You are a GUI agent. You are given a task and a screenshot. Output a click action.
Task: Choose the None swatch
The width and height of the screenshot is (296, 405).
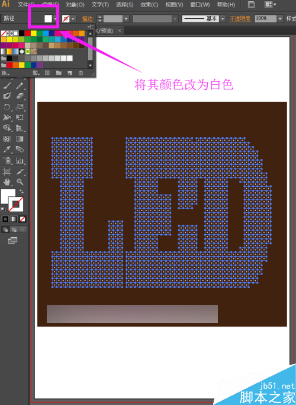click(x=4, y=33)
